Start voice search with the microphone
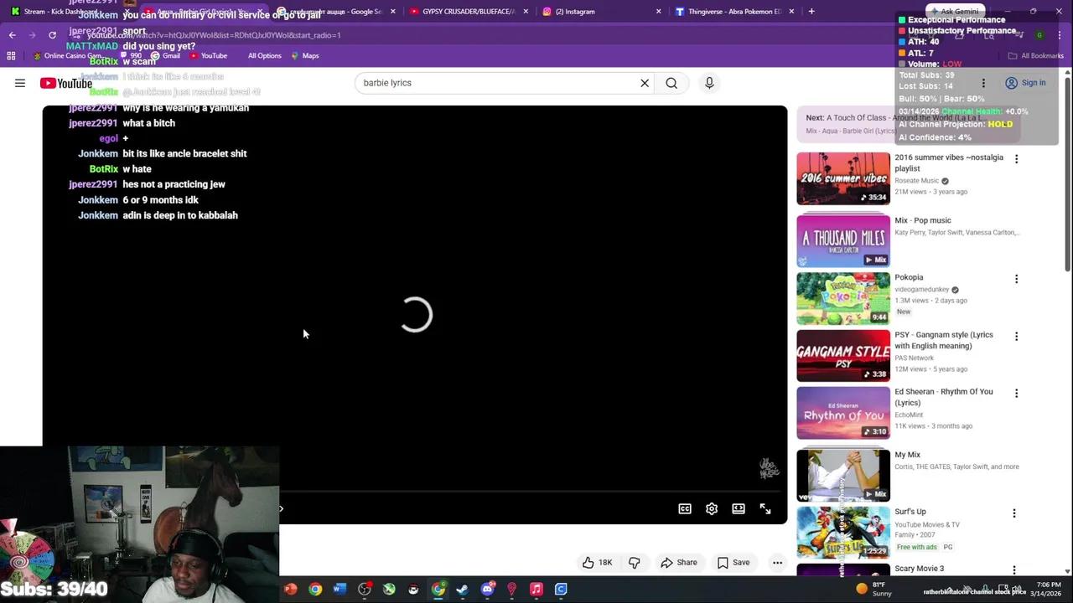The width and height of the screenshot is (1073, 603). click(x=709, y=83)
